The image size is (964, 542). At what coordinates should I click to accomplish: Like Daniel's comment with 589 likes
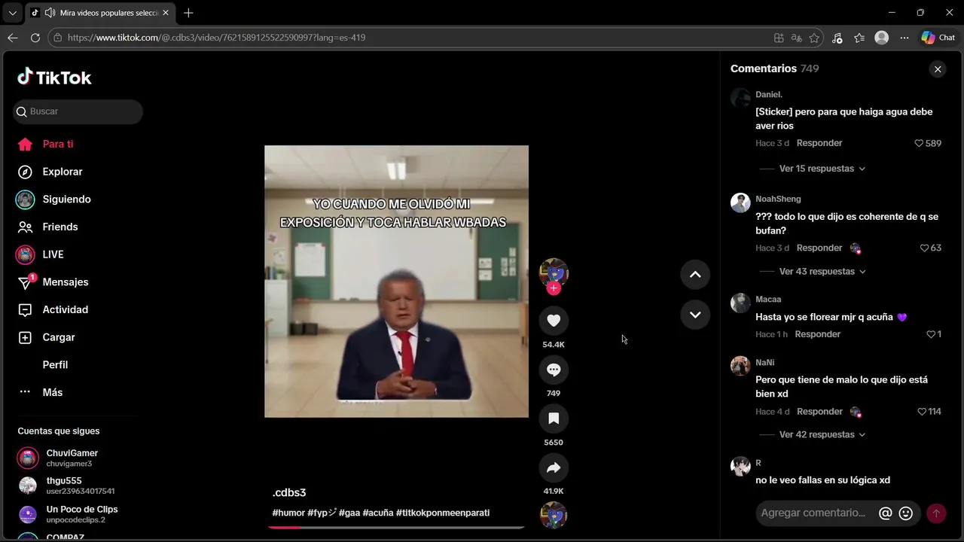(x=919, y=143)
